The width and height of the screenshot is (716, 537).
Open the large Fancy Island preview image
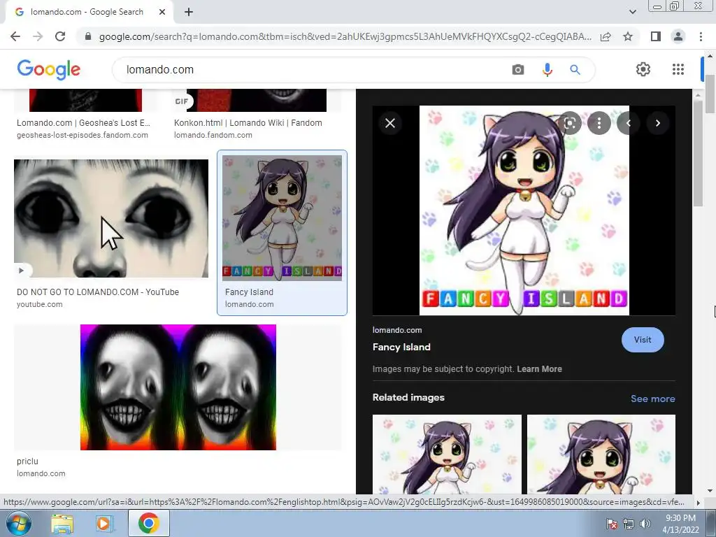(x=524, y=210)
